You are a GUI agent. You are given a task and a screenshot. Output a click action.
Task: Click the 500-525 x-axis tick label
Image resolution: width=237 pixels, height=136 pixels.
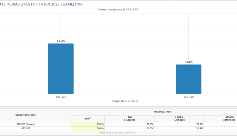coord(61,97)
